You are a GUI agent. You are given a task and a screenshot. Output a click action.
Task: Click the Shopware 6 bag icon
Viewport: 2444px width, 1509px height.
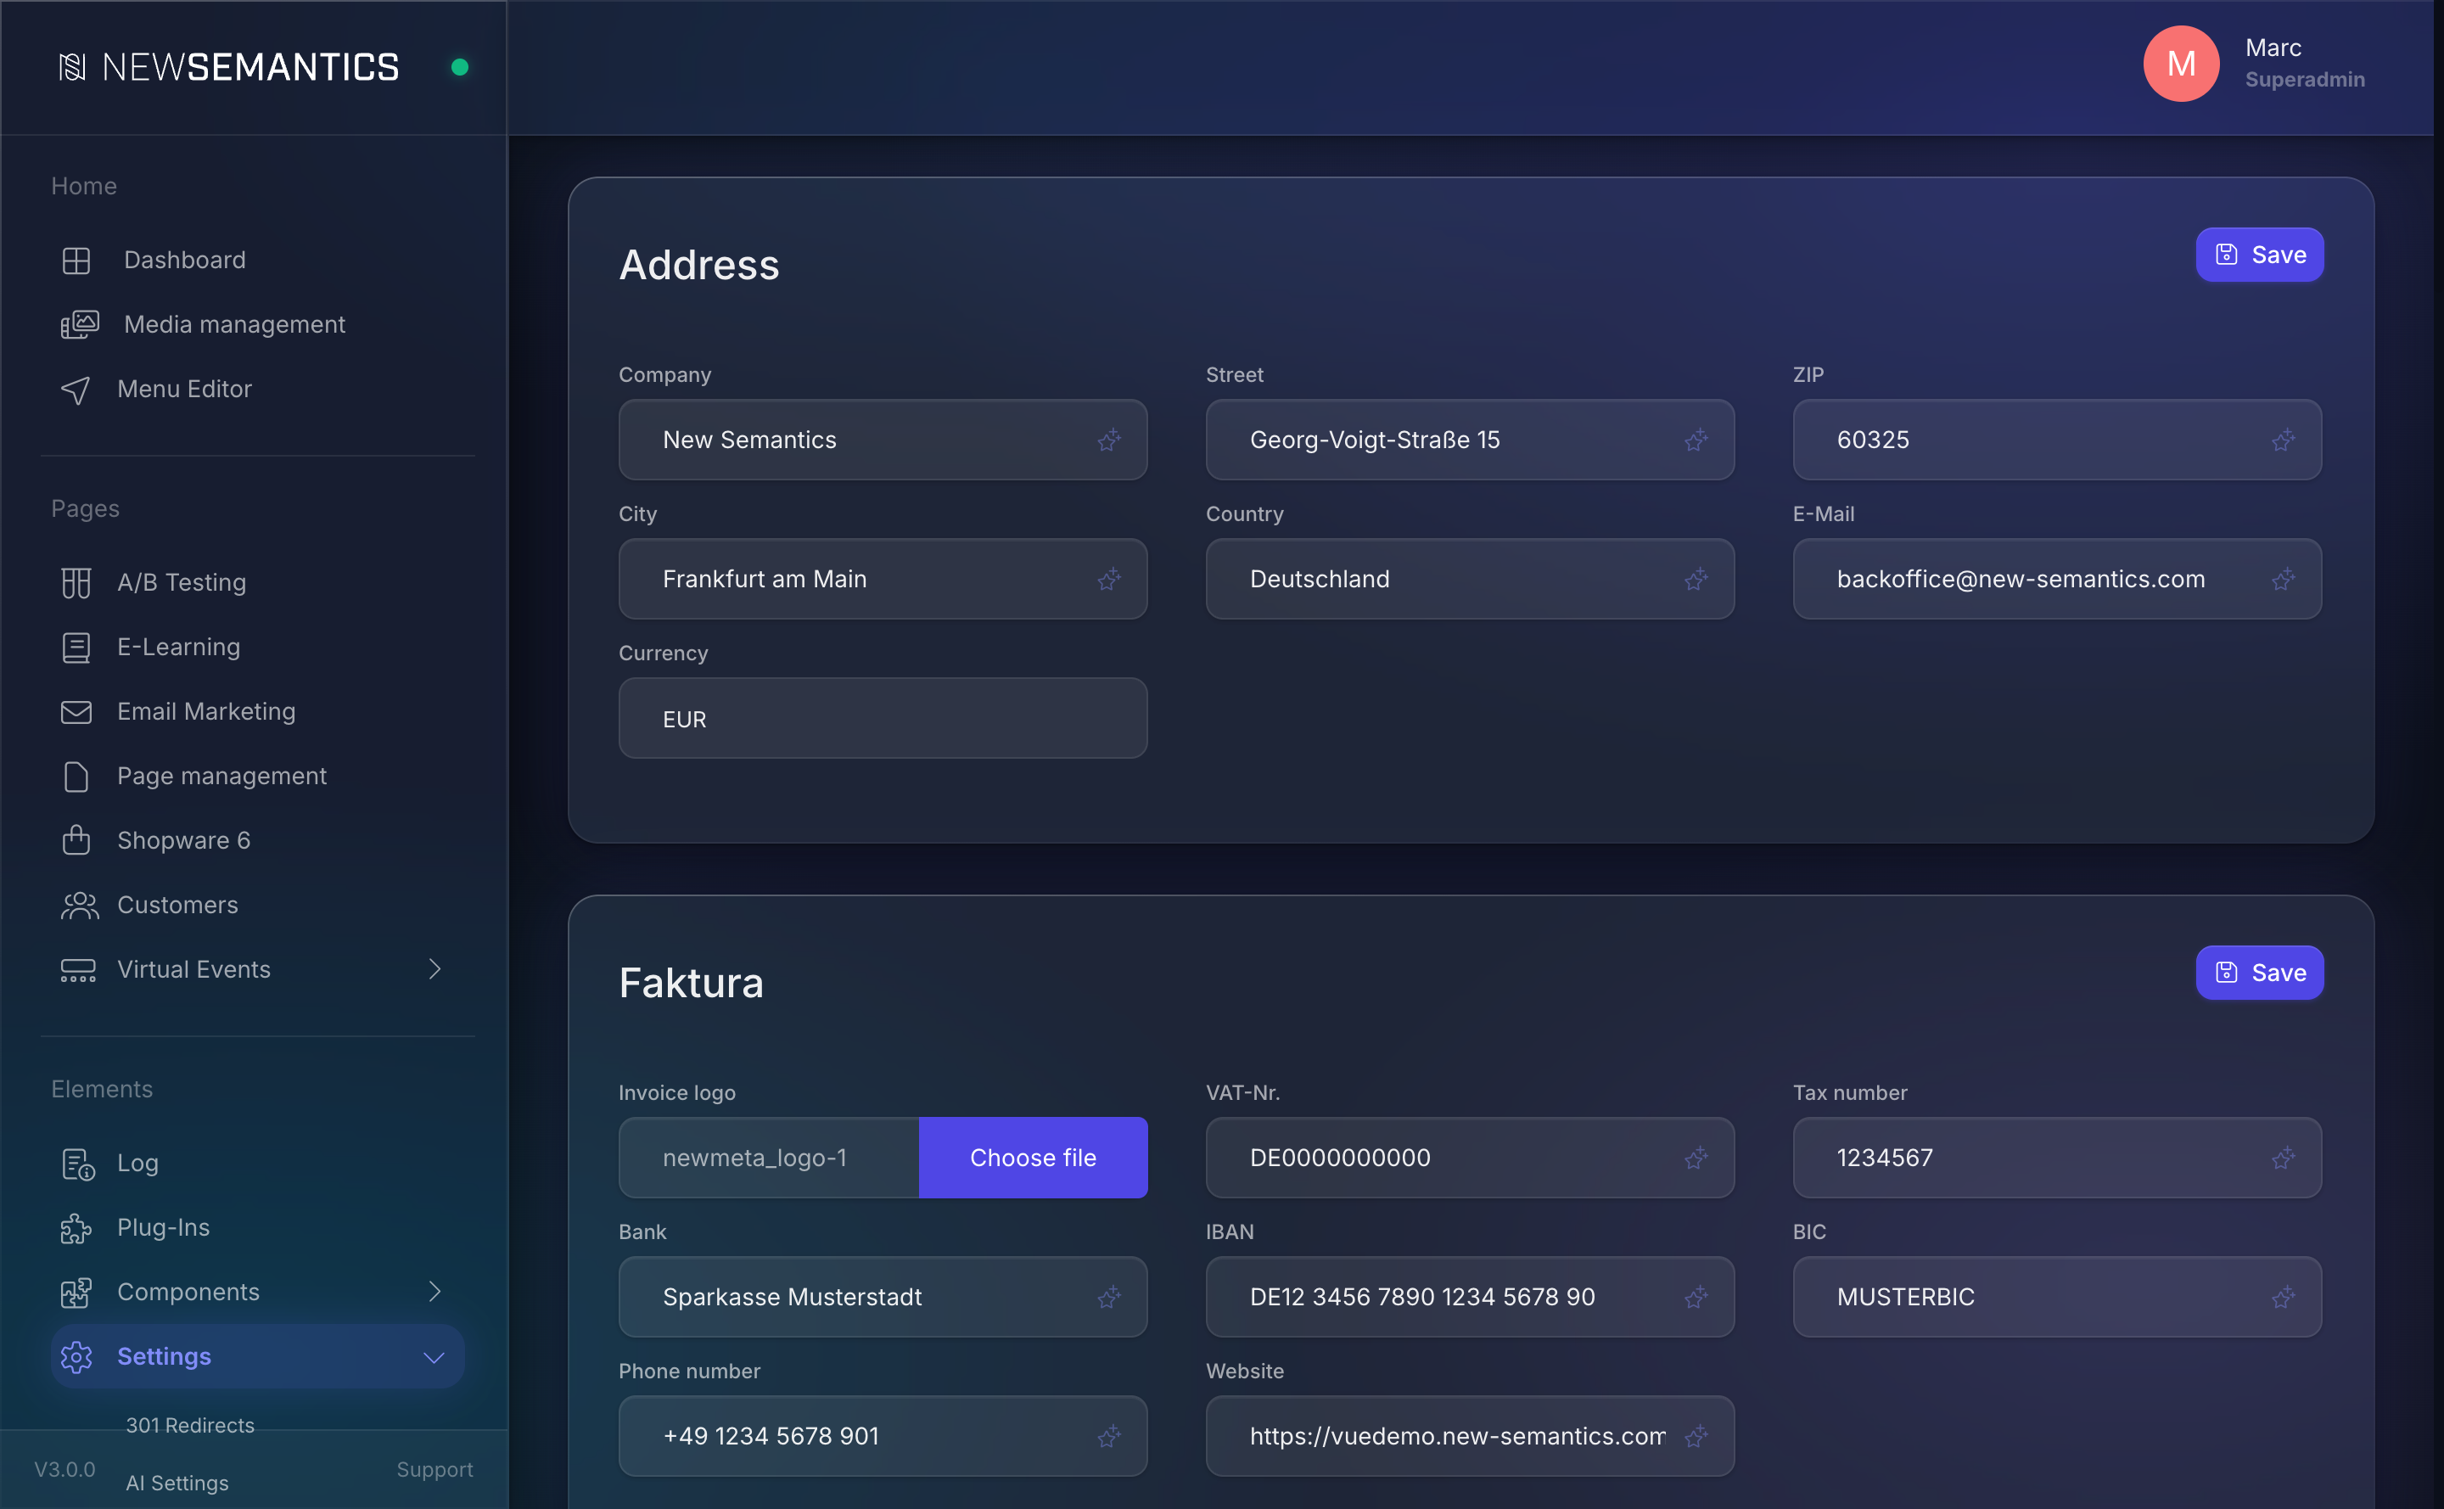click(76, 840)
